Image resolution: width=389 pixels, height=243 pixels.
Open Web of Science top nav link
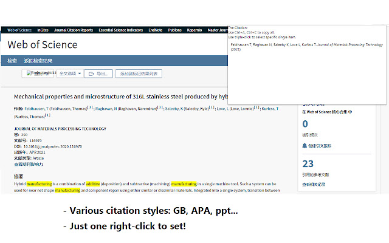[x=19, y=30]
